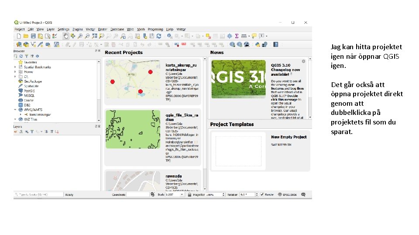The width and height of the screenshot is (419, 235).
Task: Click the Text Annotation icon
Action: pyautogui.click(x=261, y=36)
